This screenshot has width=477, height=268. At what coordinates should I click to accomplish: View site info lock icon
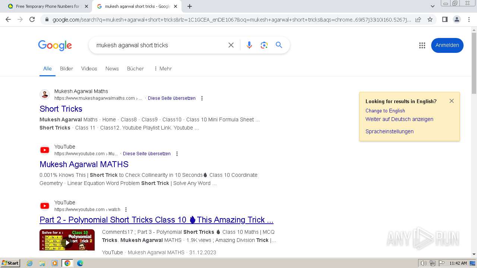[47, 20]
